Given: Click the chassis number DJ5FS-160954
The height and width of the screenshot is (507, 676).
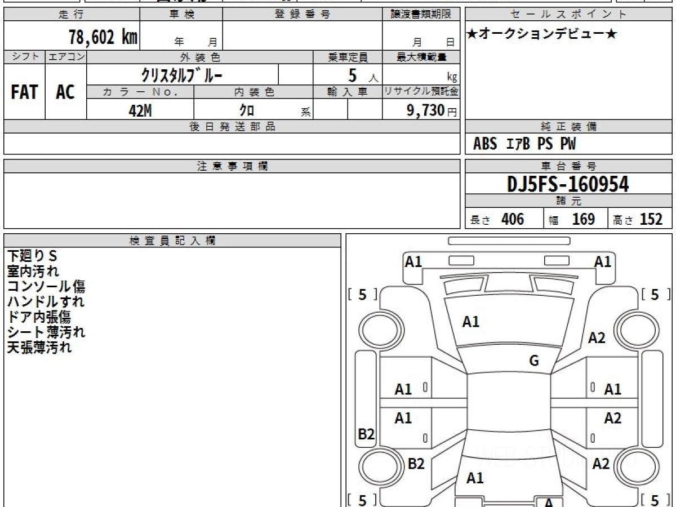Looking at the screenshot, I should coord(568,184).
